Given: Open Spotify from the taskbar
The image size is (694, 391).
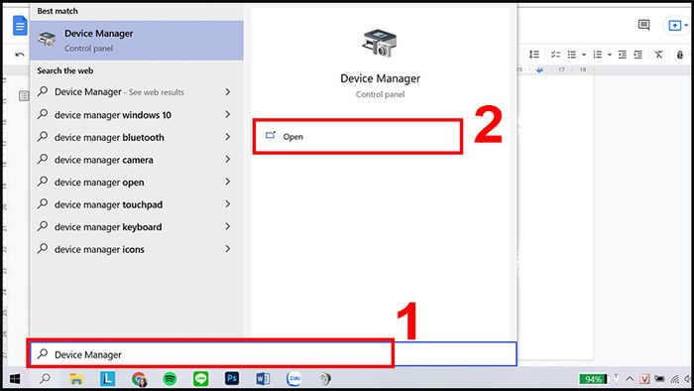Looking at the screenshot, I should click(x=170, y=379).
